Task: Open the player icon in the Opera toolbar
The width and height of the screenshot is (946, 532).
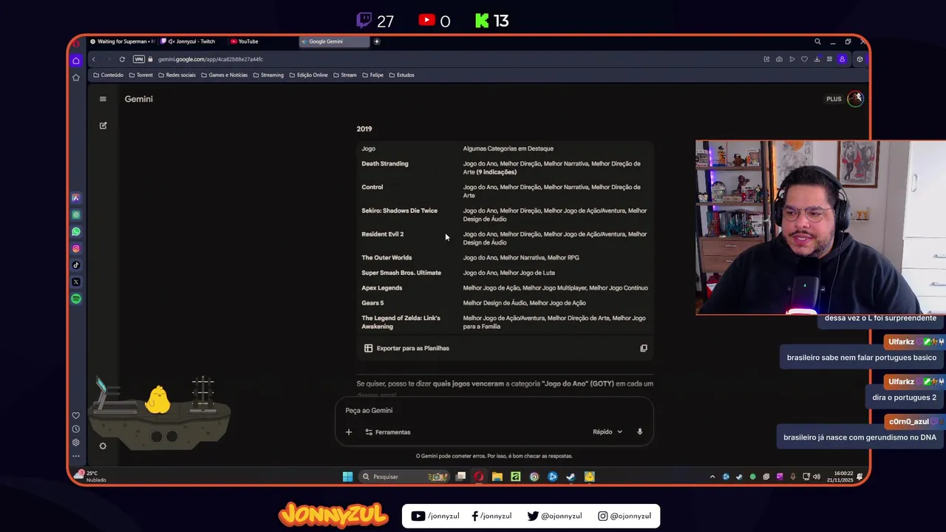Action: [x=792, y=59]
